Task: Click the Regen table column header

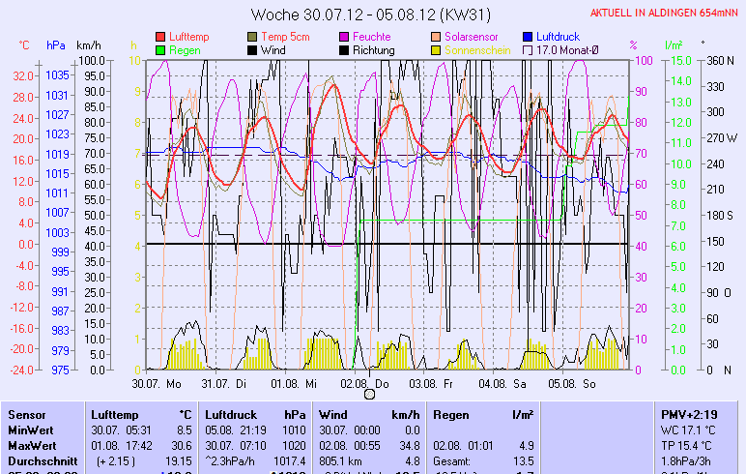Action: tap(451, 414)
